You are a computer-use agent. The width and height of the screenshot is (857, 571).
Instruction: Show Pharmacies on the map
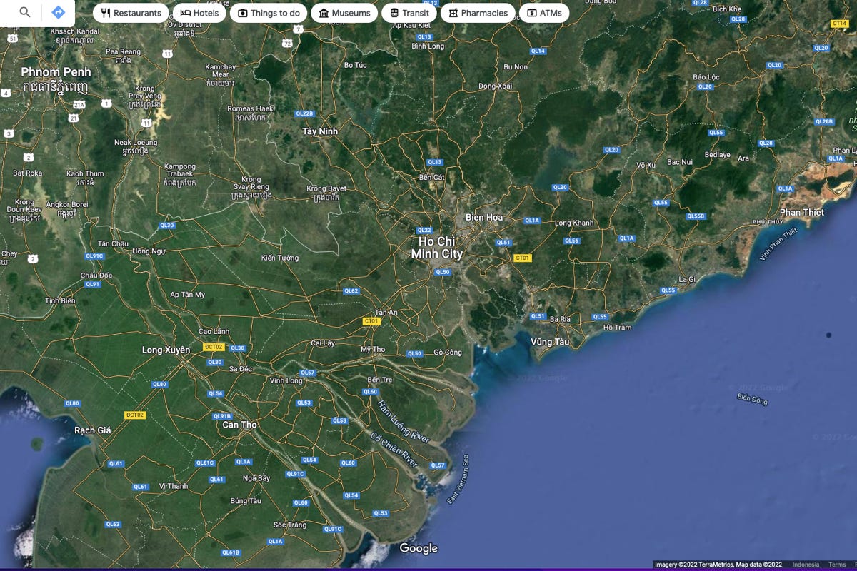tap(478, 13)
